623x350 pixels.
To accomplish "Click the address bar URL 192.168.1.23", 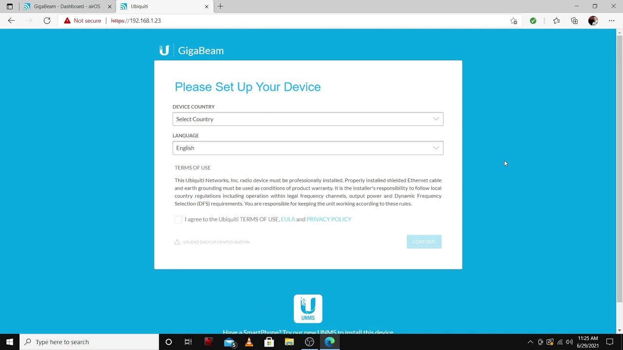I will 136,21.
